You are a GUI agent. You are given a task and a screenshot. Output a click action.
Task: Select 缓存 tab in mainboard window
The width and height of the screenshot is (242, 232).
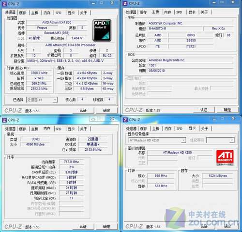pyautogui.click(x=143, y=12)
